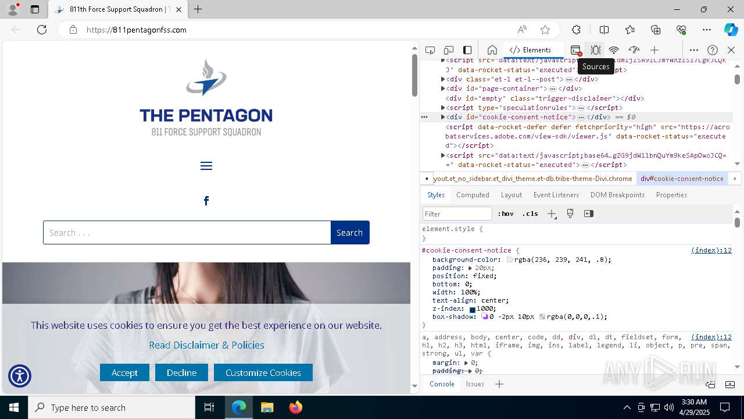The image size is (744, 419).
Task: Expand the margin 0 shorthand triangle
Action: tap(466, 363)
